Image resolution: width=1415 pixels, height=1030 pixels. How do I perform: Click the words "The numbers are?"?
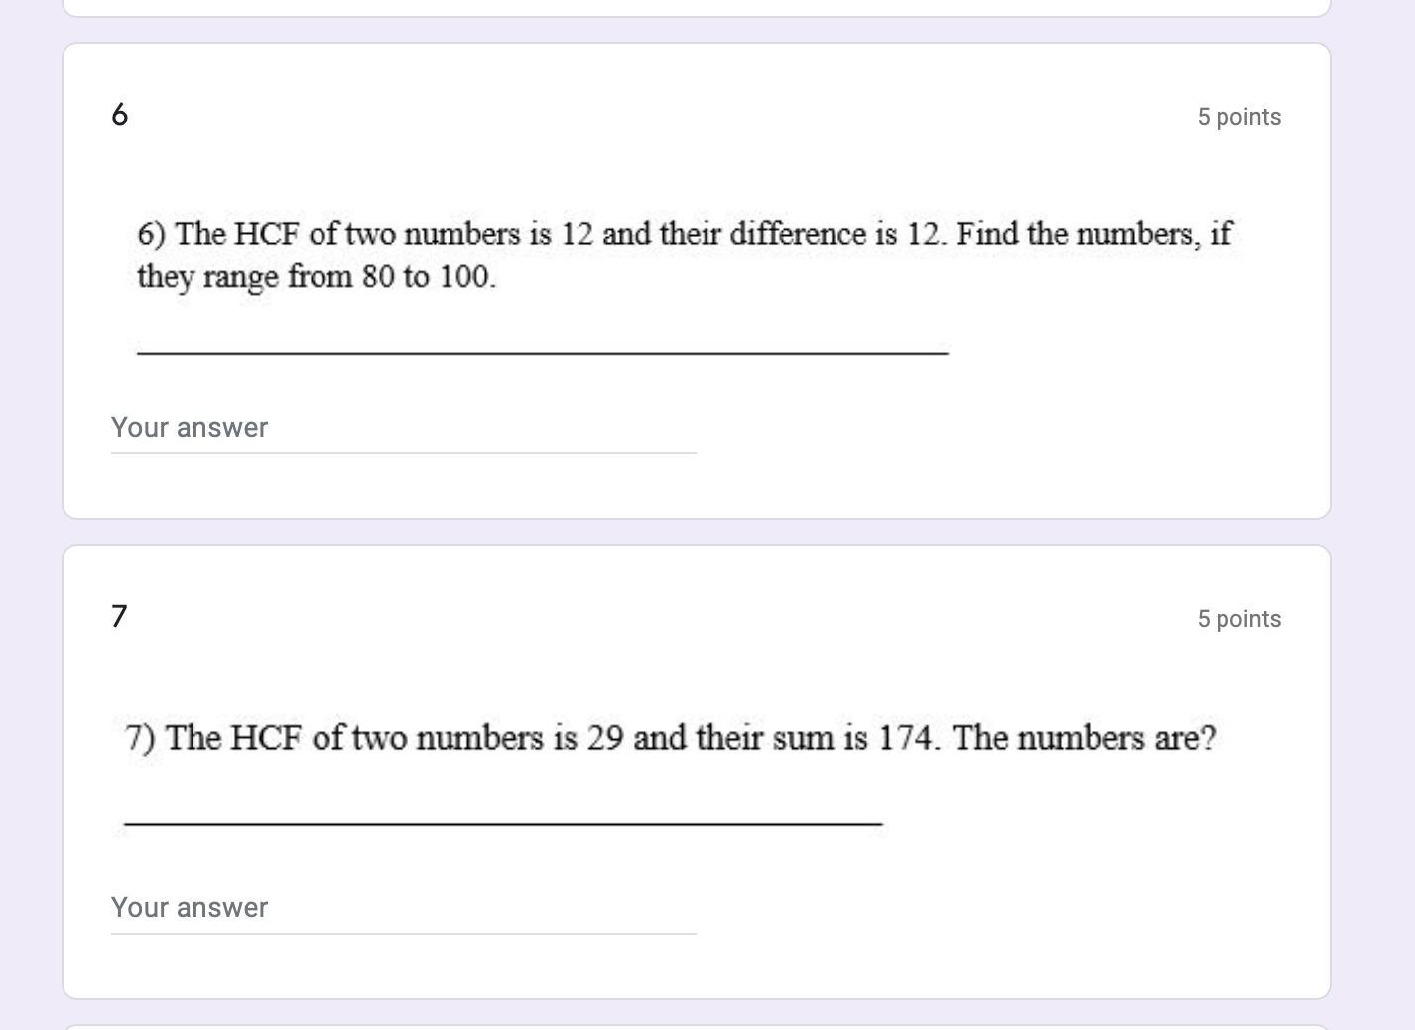pos(1084,739)
